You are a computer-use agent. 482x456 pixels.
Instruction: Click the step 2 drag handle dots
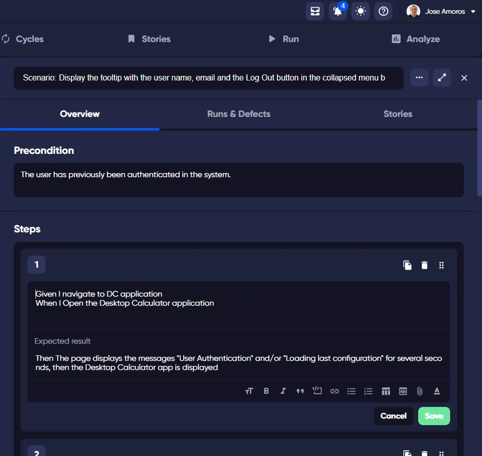pyautogui.click(x=441, y=453)
